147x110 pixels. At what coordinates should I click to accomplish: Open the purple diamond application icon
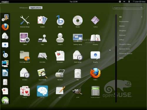coord(95,20)
